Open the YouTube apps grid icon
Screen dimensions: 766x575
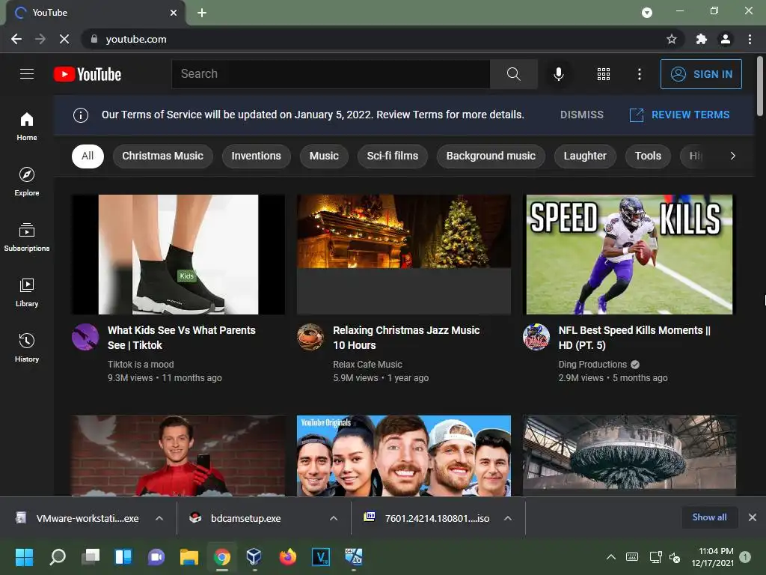(x=604, y=74)
